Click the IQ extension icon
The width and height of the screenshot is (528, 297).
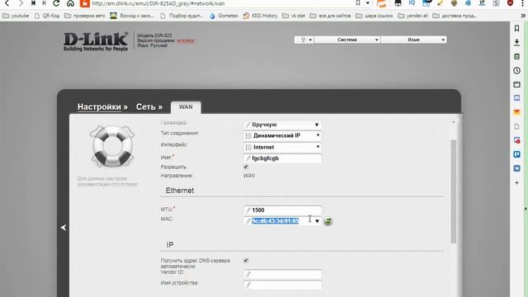412,3
